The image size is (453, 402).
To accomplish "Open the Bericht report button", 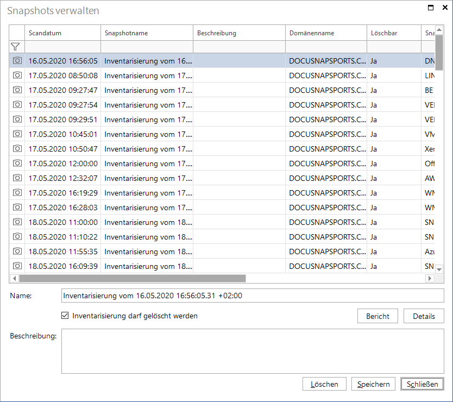I will tap(377, 316).
